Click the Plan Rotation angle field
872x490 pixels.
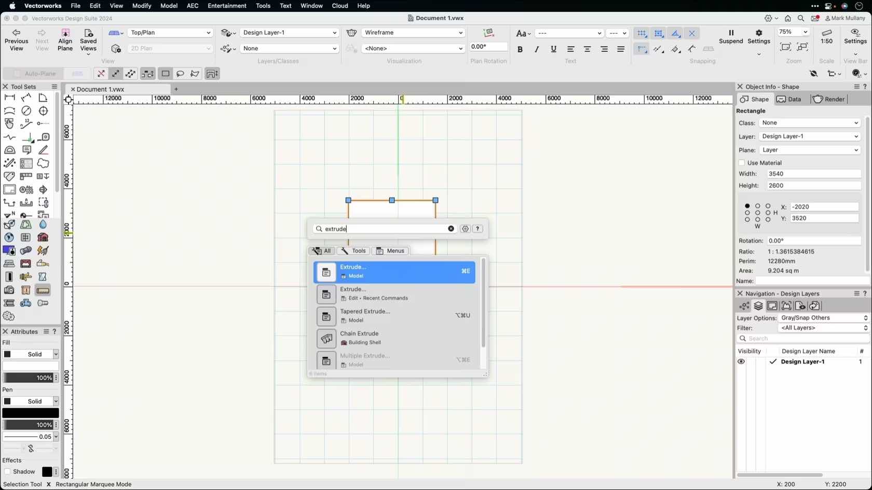pos(488,47)
